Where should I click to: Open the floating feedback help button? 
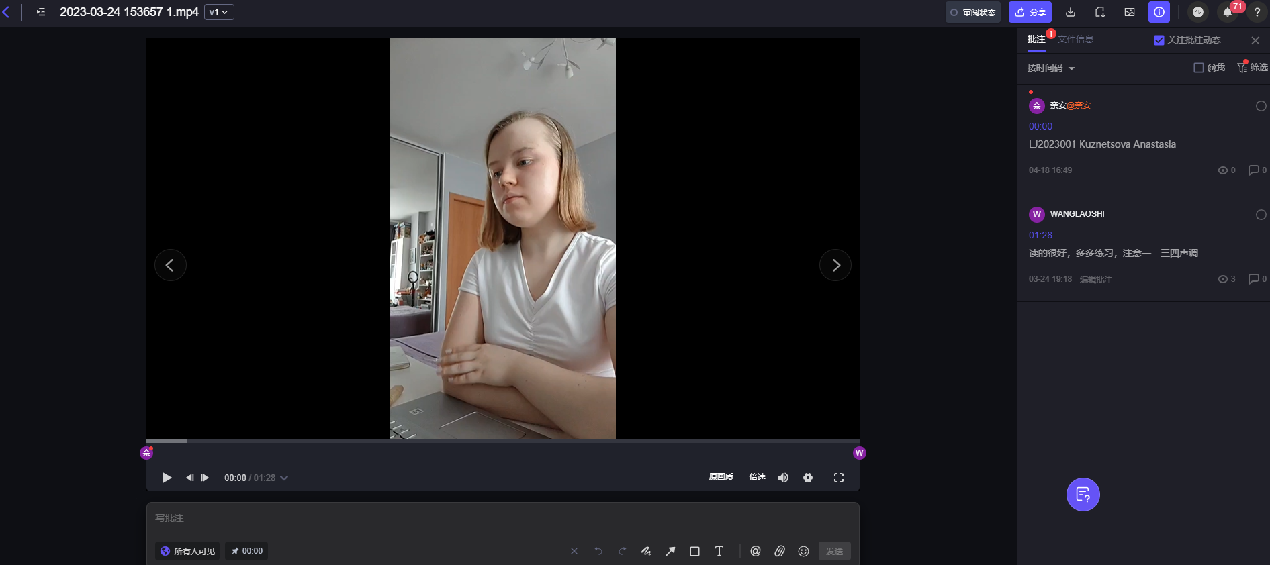[x=1083, y=495]
